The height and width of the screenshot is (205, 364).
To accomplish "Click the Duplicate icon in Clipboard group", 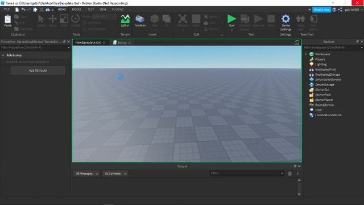I will [16, 29].
